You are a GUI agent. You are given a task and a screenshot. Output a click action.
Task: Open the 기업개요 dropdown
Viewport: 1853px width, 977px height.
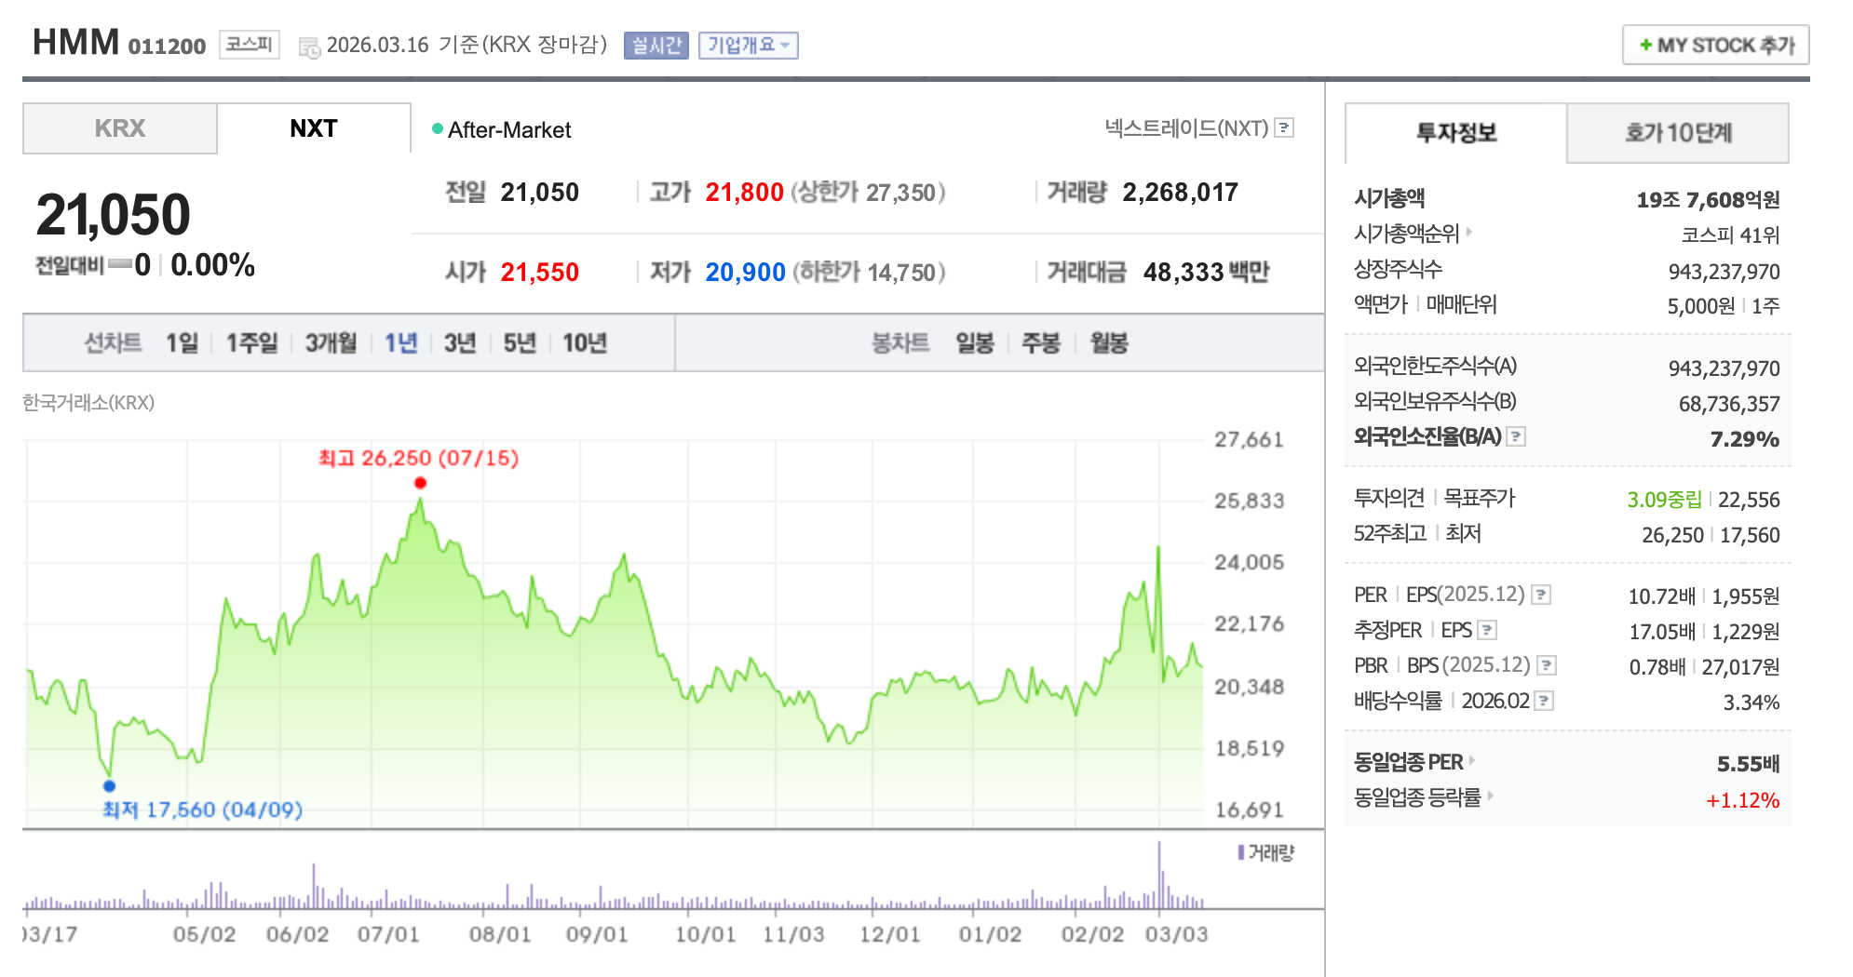[x=749, y=45]
